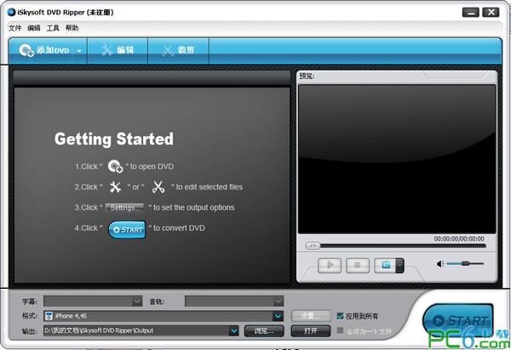Close the iSkysoft DVD Ripper window
The image size is (511, 350).
pos(491,13)
